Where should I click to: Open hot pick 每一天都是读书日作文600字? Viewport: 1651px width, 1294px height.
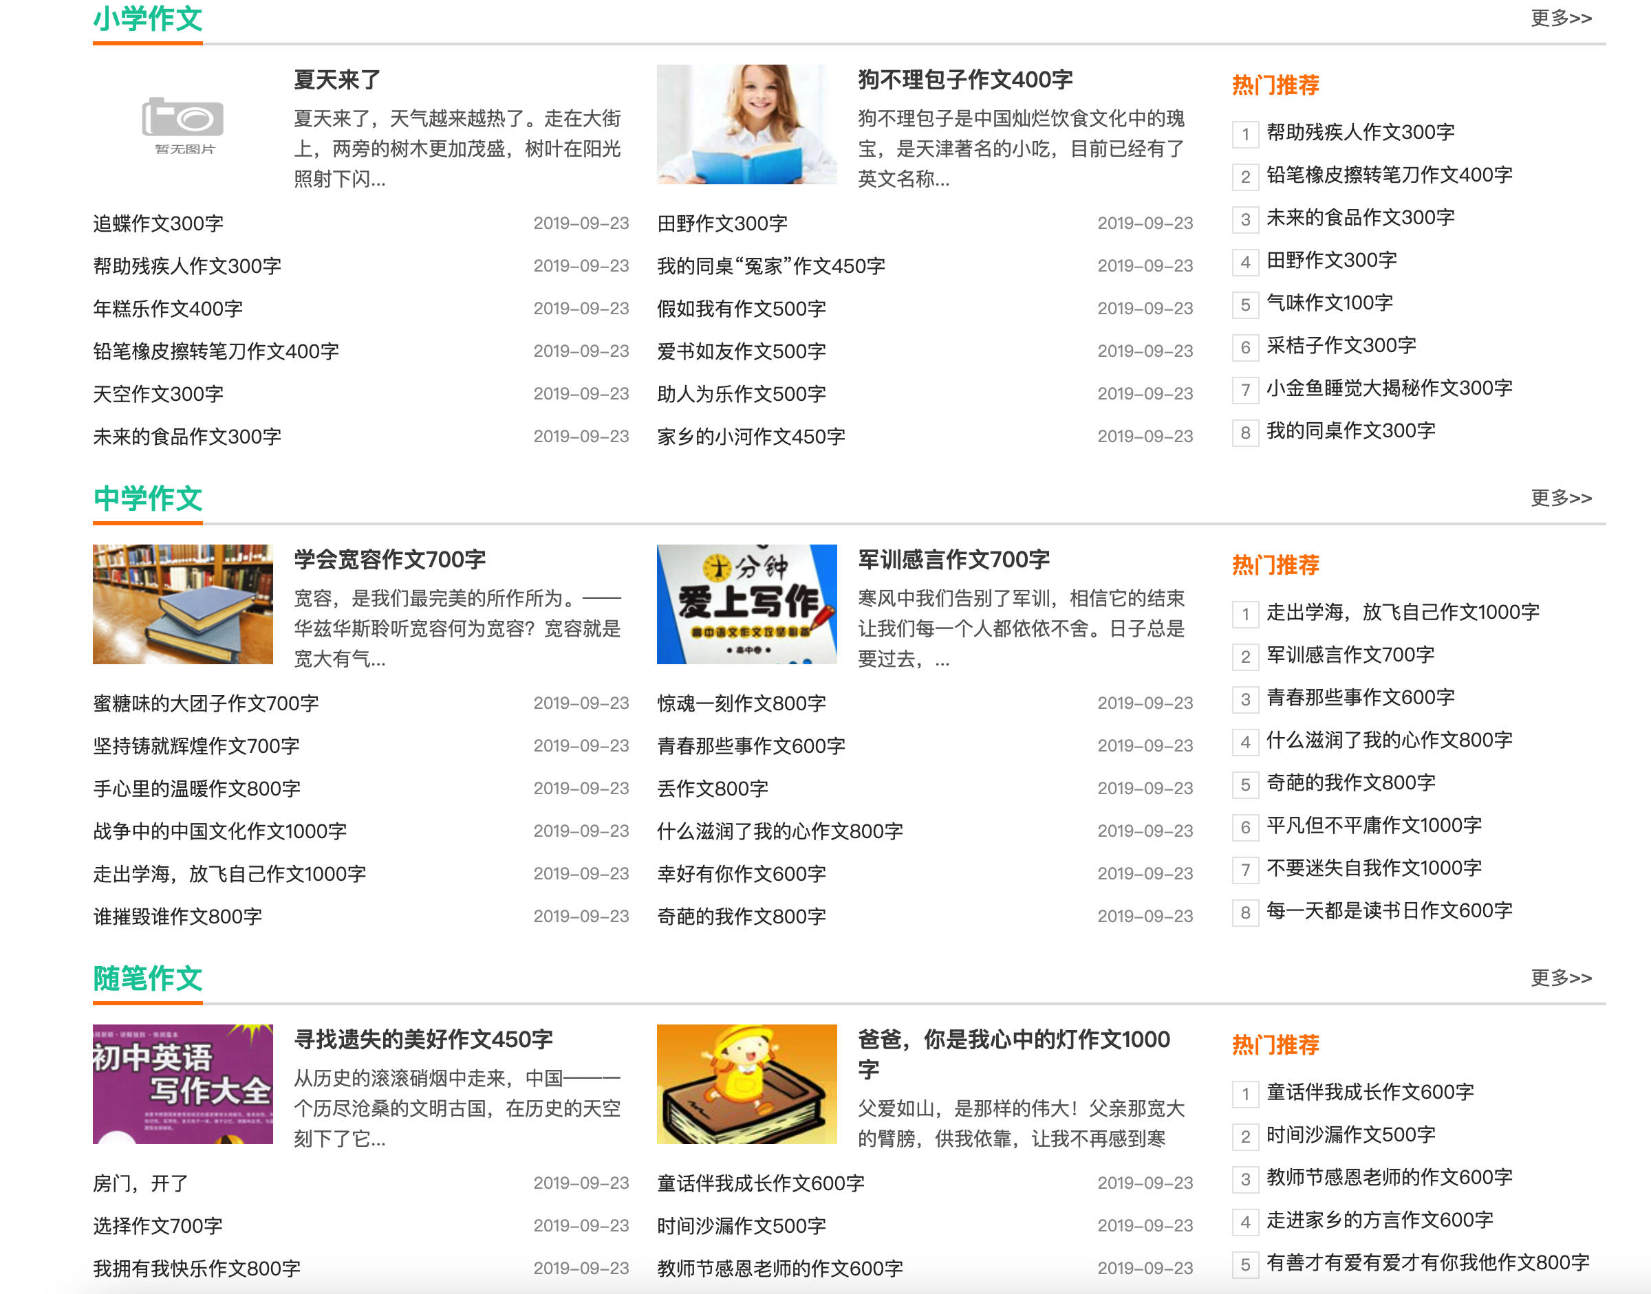pyautogui.click(x=1390, y=910)
